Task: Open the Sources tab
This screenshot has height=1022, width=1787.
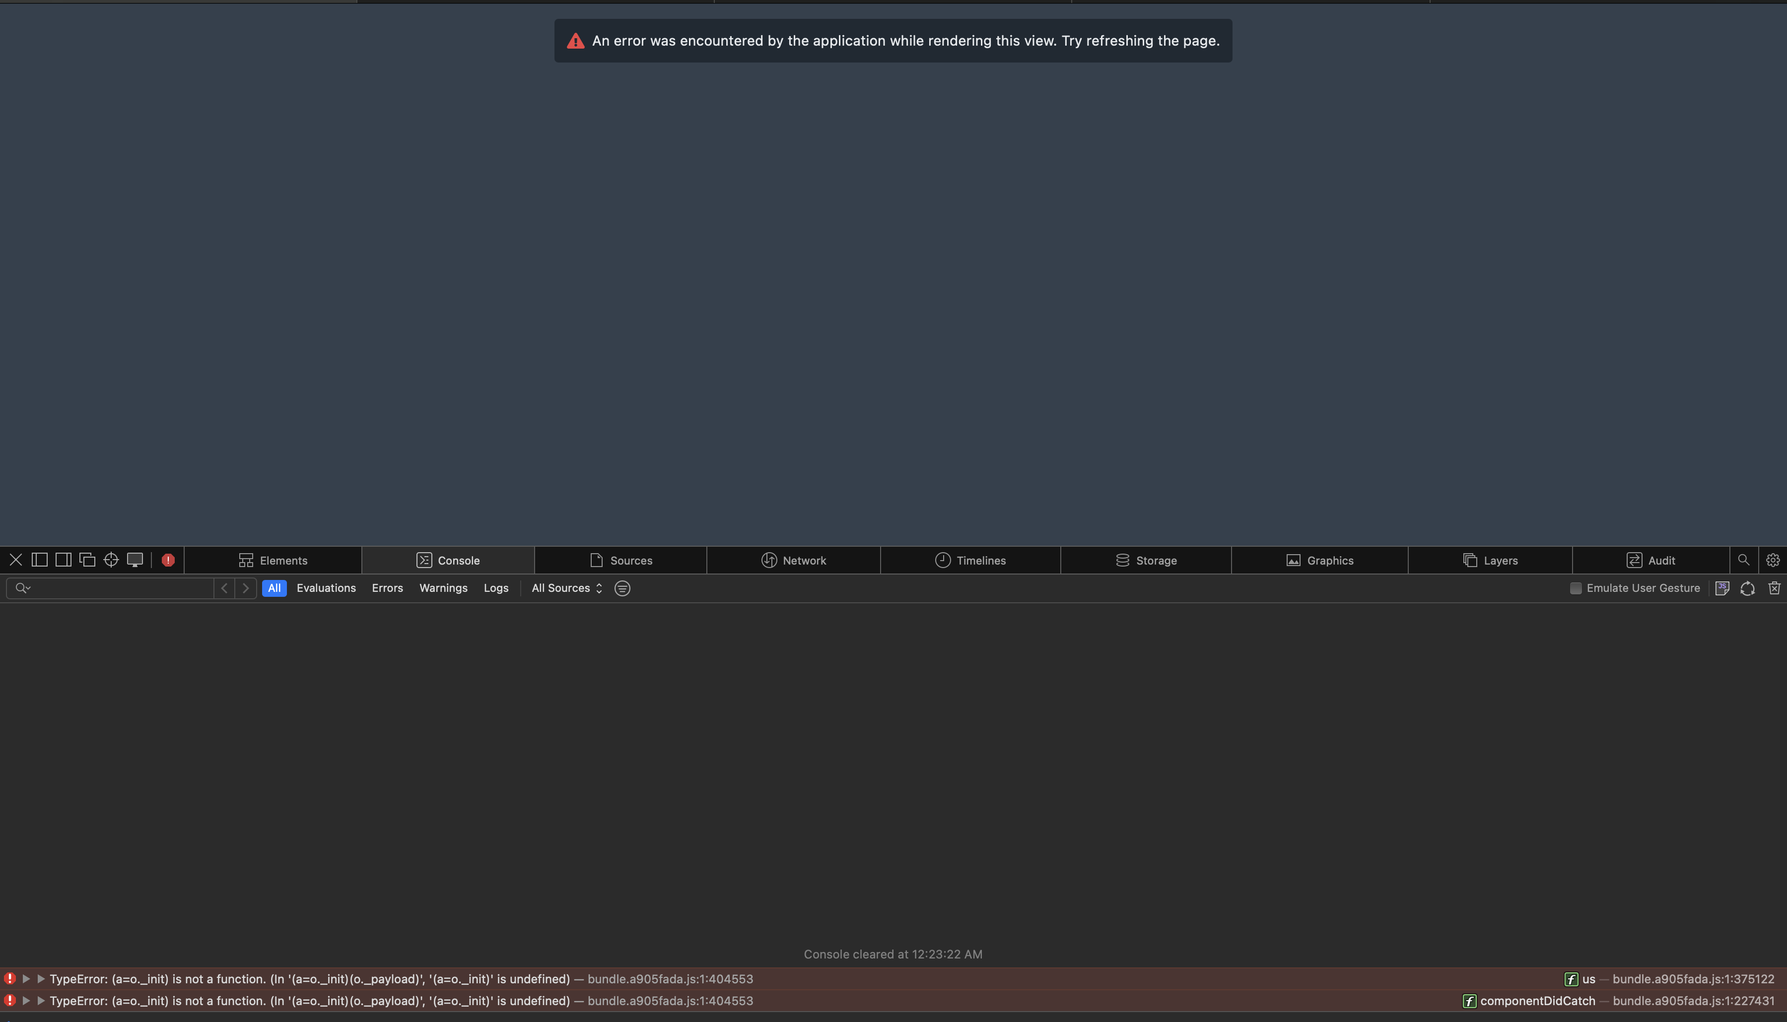Action: (x=620, y=560)
